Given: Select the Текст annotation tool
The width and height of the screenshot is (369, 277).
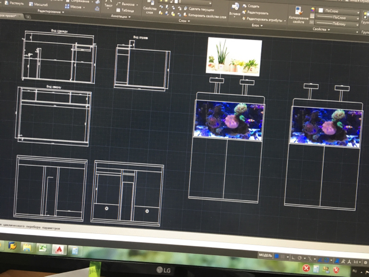Looking at the screenshot, I should point(108,3).
